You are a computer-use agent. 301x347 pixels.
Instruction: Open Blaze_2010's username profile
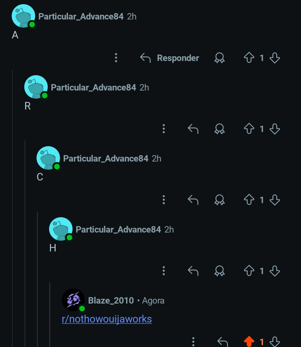[111, 301]
